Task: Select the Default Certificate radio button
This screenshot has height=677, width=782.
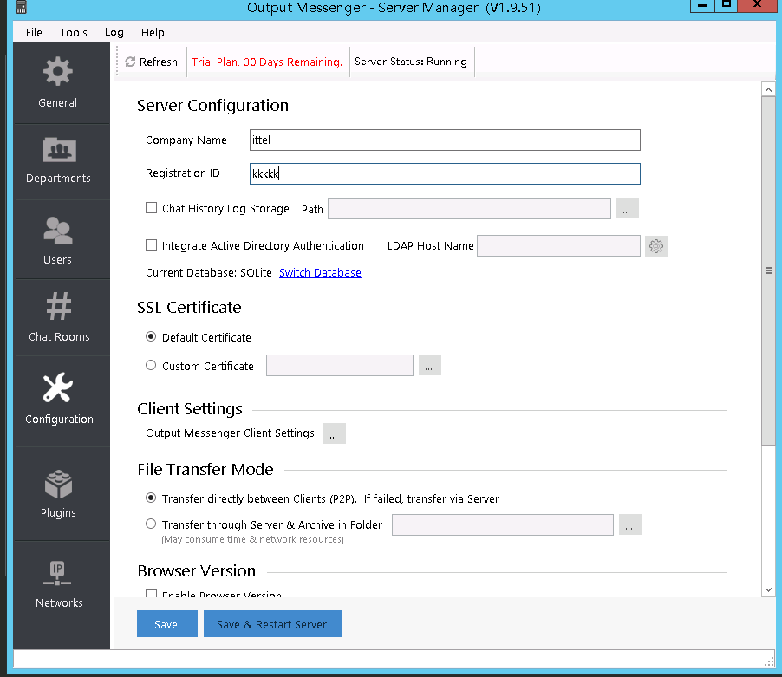Action: pyautogui.click(x=151, y=336)
